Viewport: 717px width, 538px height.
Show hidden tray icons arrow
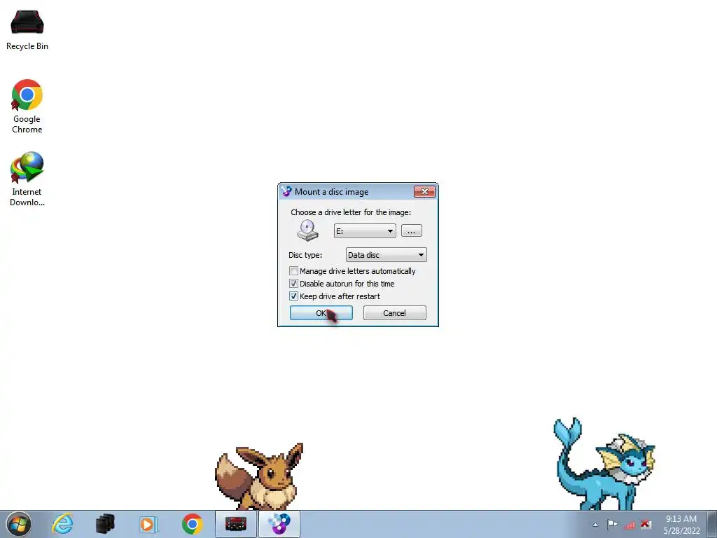click(595, 525)
